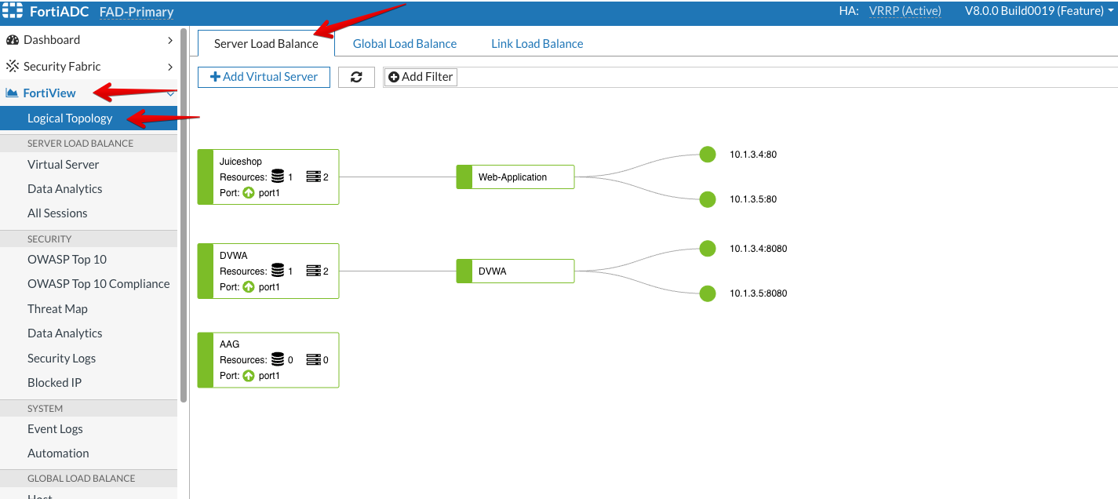The width and height of the screenshot is (1118, 499).
Task: Select the Juiceshop virtual server card
Action: tap(268, 177)
